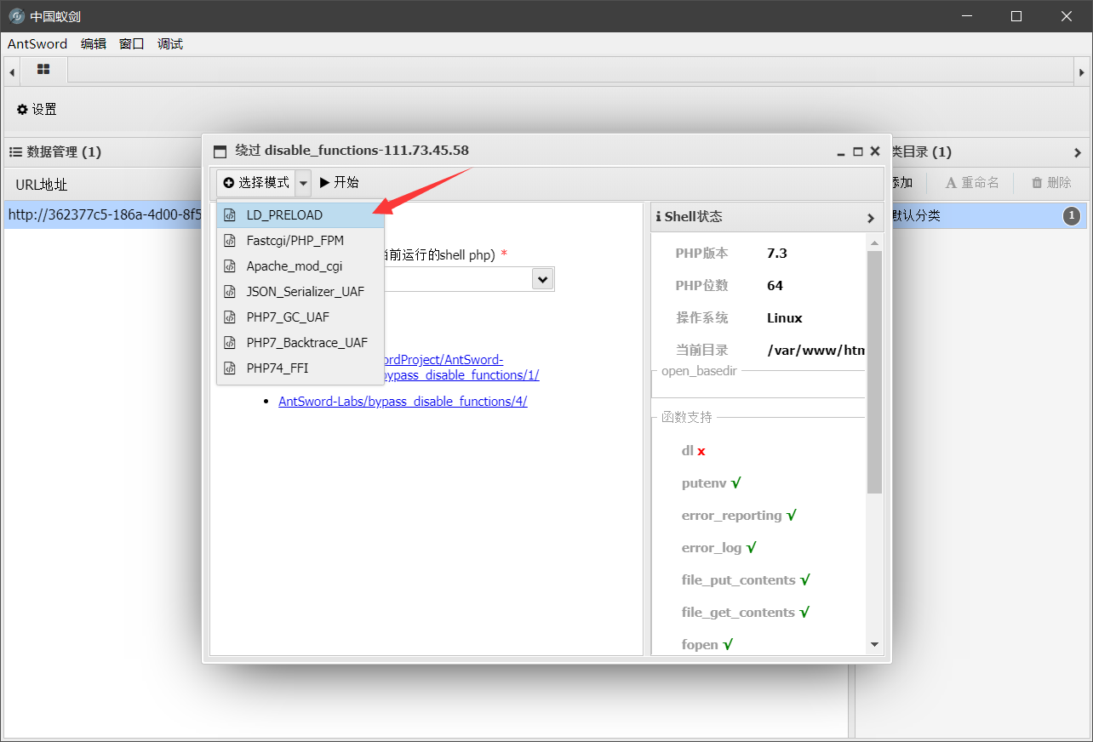Minimize the 绕过 disable_functions dialog
This screenshot has height=742, width=1093.
[x=841, y=151]
